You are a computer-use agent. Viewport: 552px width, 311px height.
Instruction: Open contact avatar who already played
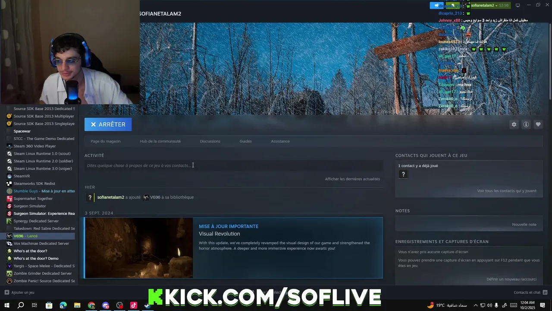pos(403,175)
